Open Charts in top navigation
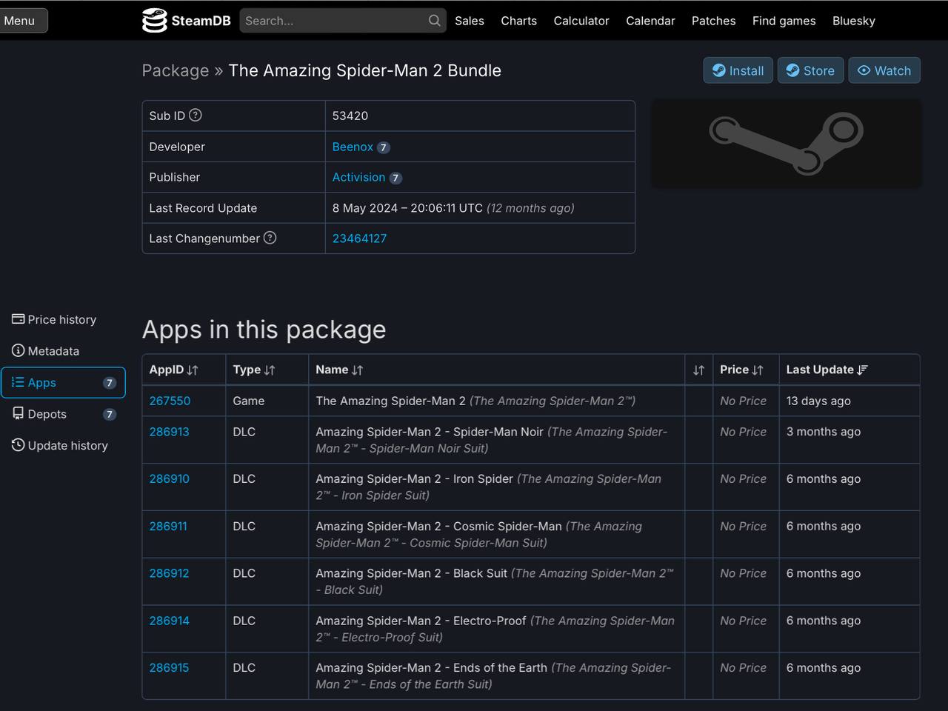The image size is (948, 711). click(518, 21)
